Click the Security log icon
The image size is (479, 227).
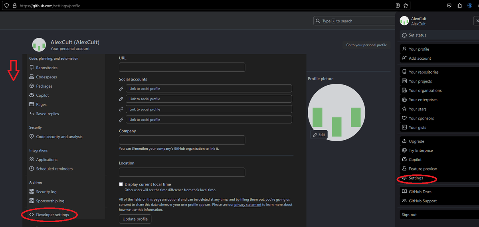point(32,192)
